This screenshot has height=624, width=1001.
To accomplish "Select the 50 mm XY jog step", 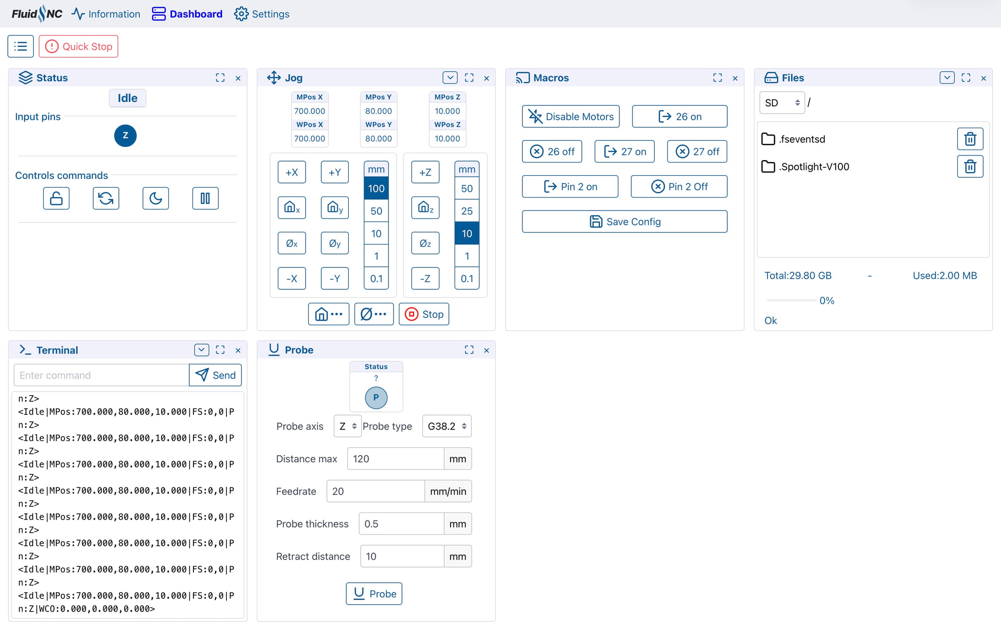I will [x=376, y=211].
